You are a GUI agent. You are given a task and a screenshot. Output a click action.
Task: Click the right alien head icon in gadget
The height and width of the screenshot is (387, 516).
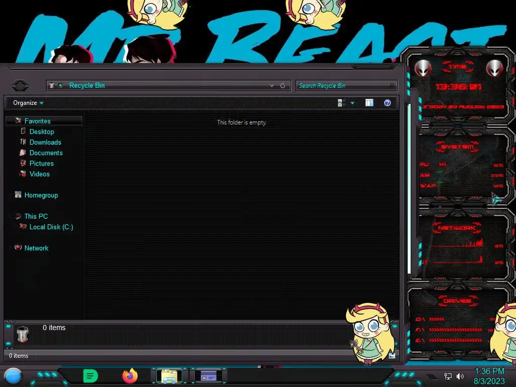[495, 69]
